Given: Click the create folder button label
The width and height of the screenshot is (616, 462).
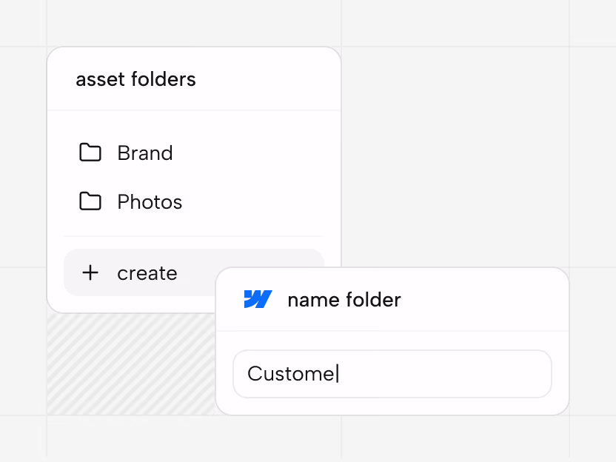Looking at the screenshot, I should click(x=147, y=273).
